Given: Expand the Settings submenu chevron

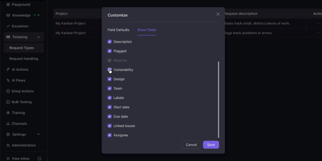Looking at the screenshot, I should [38, 134].
